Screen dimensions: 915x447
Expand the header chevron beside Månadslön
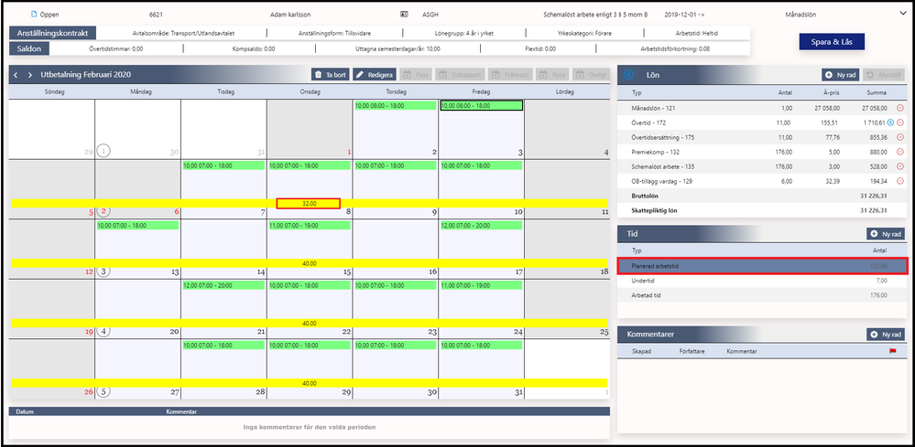(x=902, y=14)
